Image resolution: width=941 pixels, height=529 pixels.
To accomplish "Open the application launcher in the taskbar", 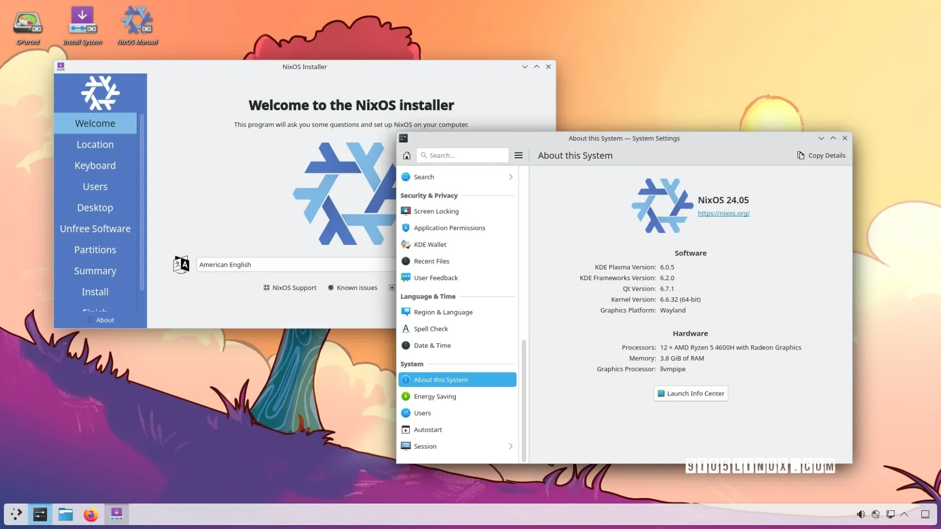I will [16, 514].
